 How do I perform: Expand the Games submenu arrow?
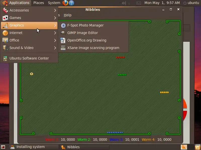point(55,18)
